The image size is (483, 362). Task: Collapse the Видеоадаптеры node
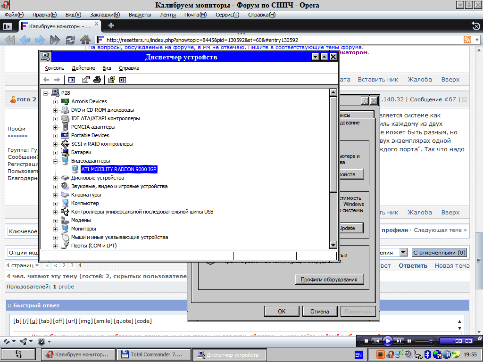(x=56, y=161)
